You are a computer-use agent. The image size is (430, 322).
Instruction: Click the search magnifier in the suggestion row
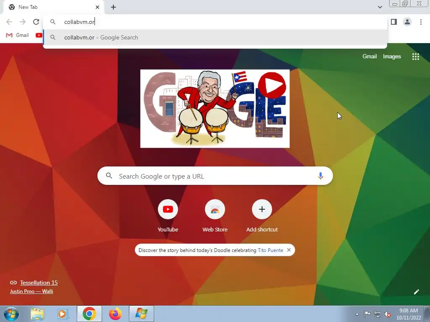[x=53, y=37]
